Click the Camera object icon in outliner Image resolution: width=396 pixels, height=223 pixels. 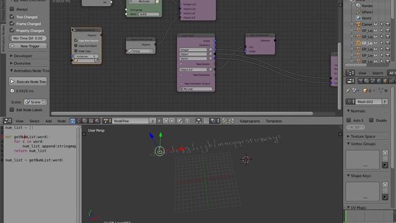point(358,24)
